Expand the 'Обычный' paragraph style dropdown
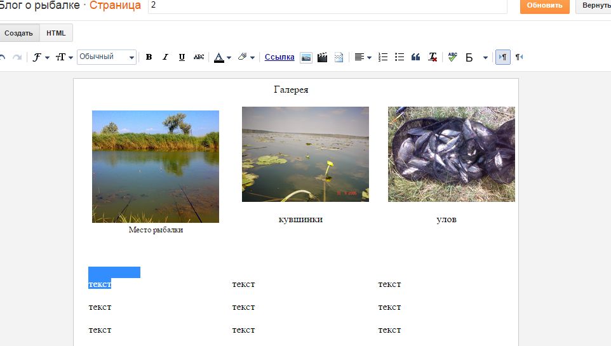 tap(107, 57)
